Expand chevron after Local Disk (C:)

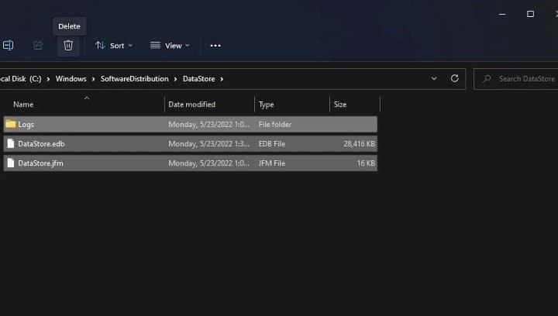(x=48, y=79)
